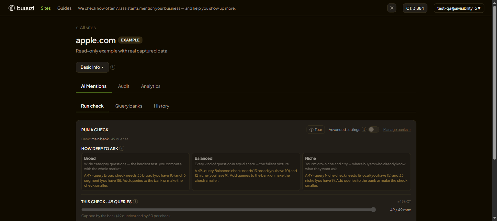The width and height of the screenshot is (497, 221).
Task: Go back via All sites link
Action: (86, 28)
